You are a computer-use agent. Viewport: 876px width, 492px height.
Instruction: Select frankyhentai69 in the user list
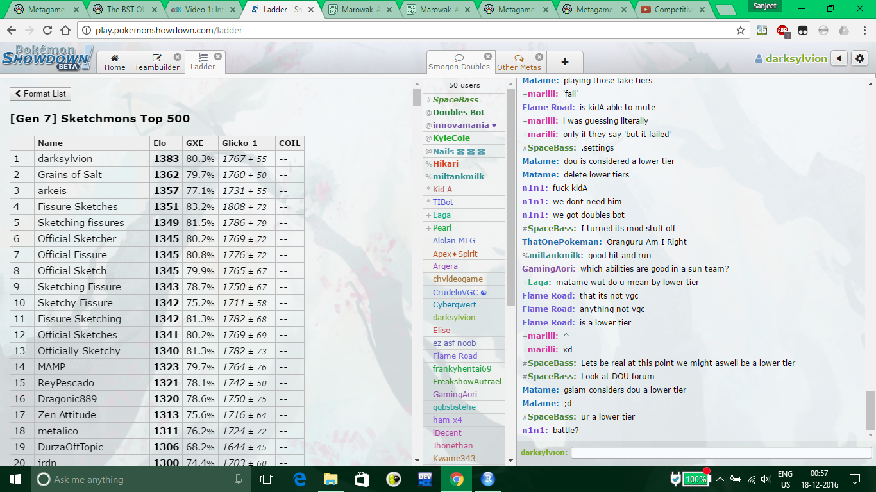pos(462,368)
